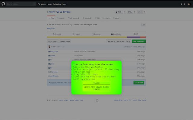Open the LICENSE.txt file
This screenshot has height=120, width=193.
point(54,72)
